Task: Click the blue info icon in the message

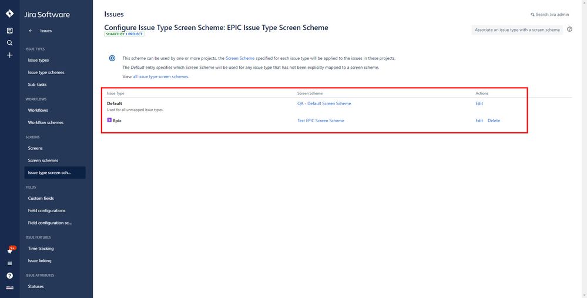Action: [112, 58]
